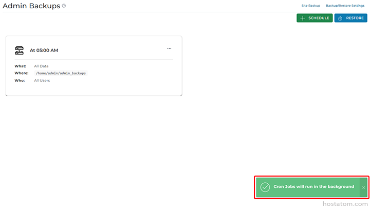This screenshot has width=370, height=208.
Task: Click the Admin Backups page heading
Action: tap(31, 6)
